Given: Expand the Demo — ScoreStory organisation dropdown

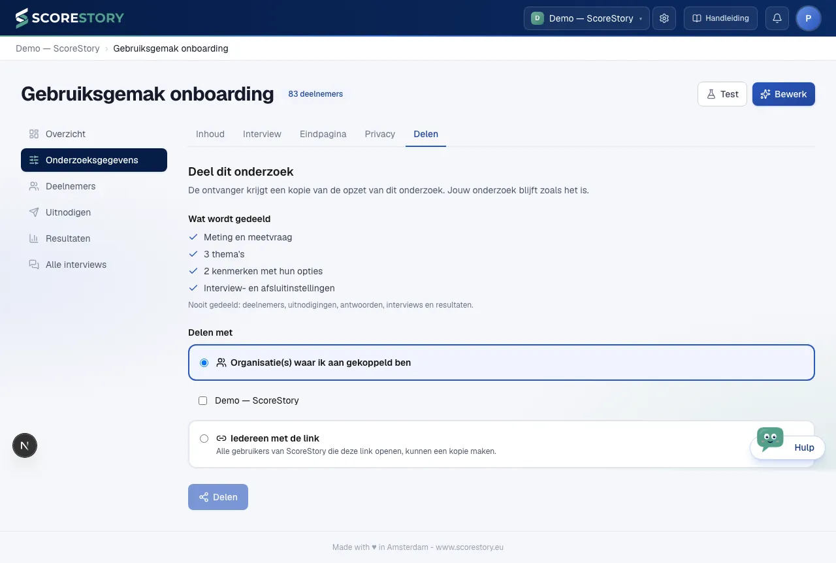Looking at the screenshot, I should coord(587,18).
